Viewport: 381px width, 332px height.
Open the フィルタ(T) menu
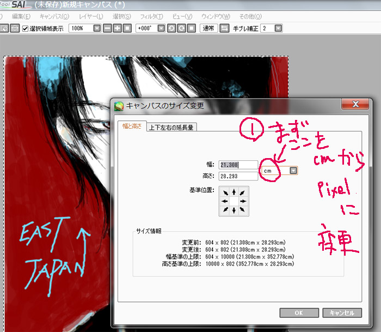[151, 16]
